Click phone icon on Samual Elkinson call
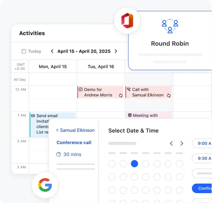Viewport: 212px width, 203px height. (129, 90)
